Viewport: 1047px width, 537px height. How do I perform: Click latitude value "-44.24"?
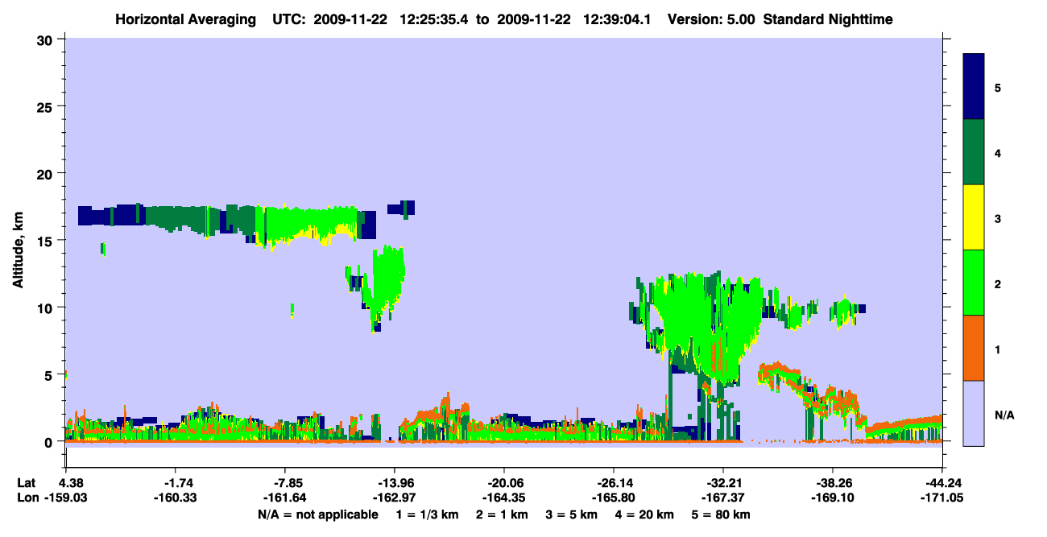click(942, 483)
